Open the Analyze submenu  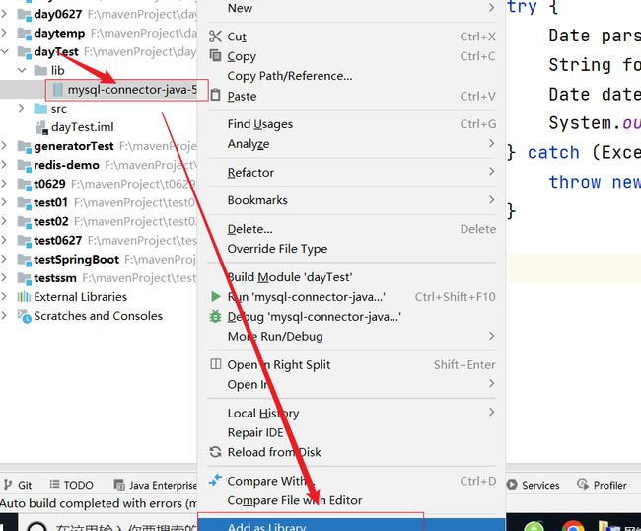(352, 144)
